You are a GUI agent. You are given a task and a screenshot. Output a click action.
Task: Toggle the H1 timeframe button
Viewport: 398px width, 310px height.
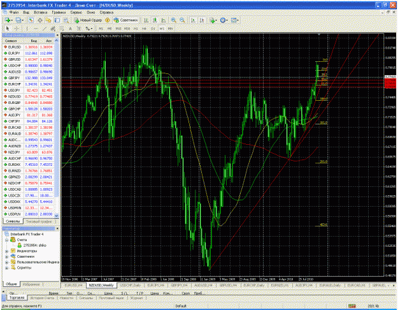click(136, 29)
